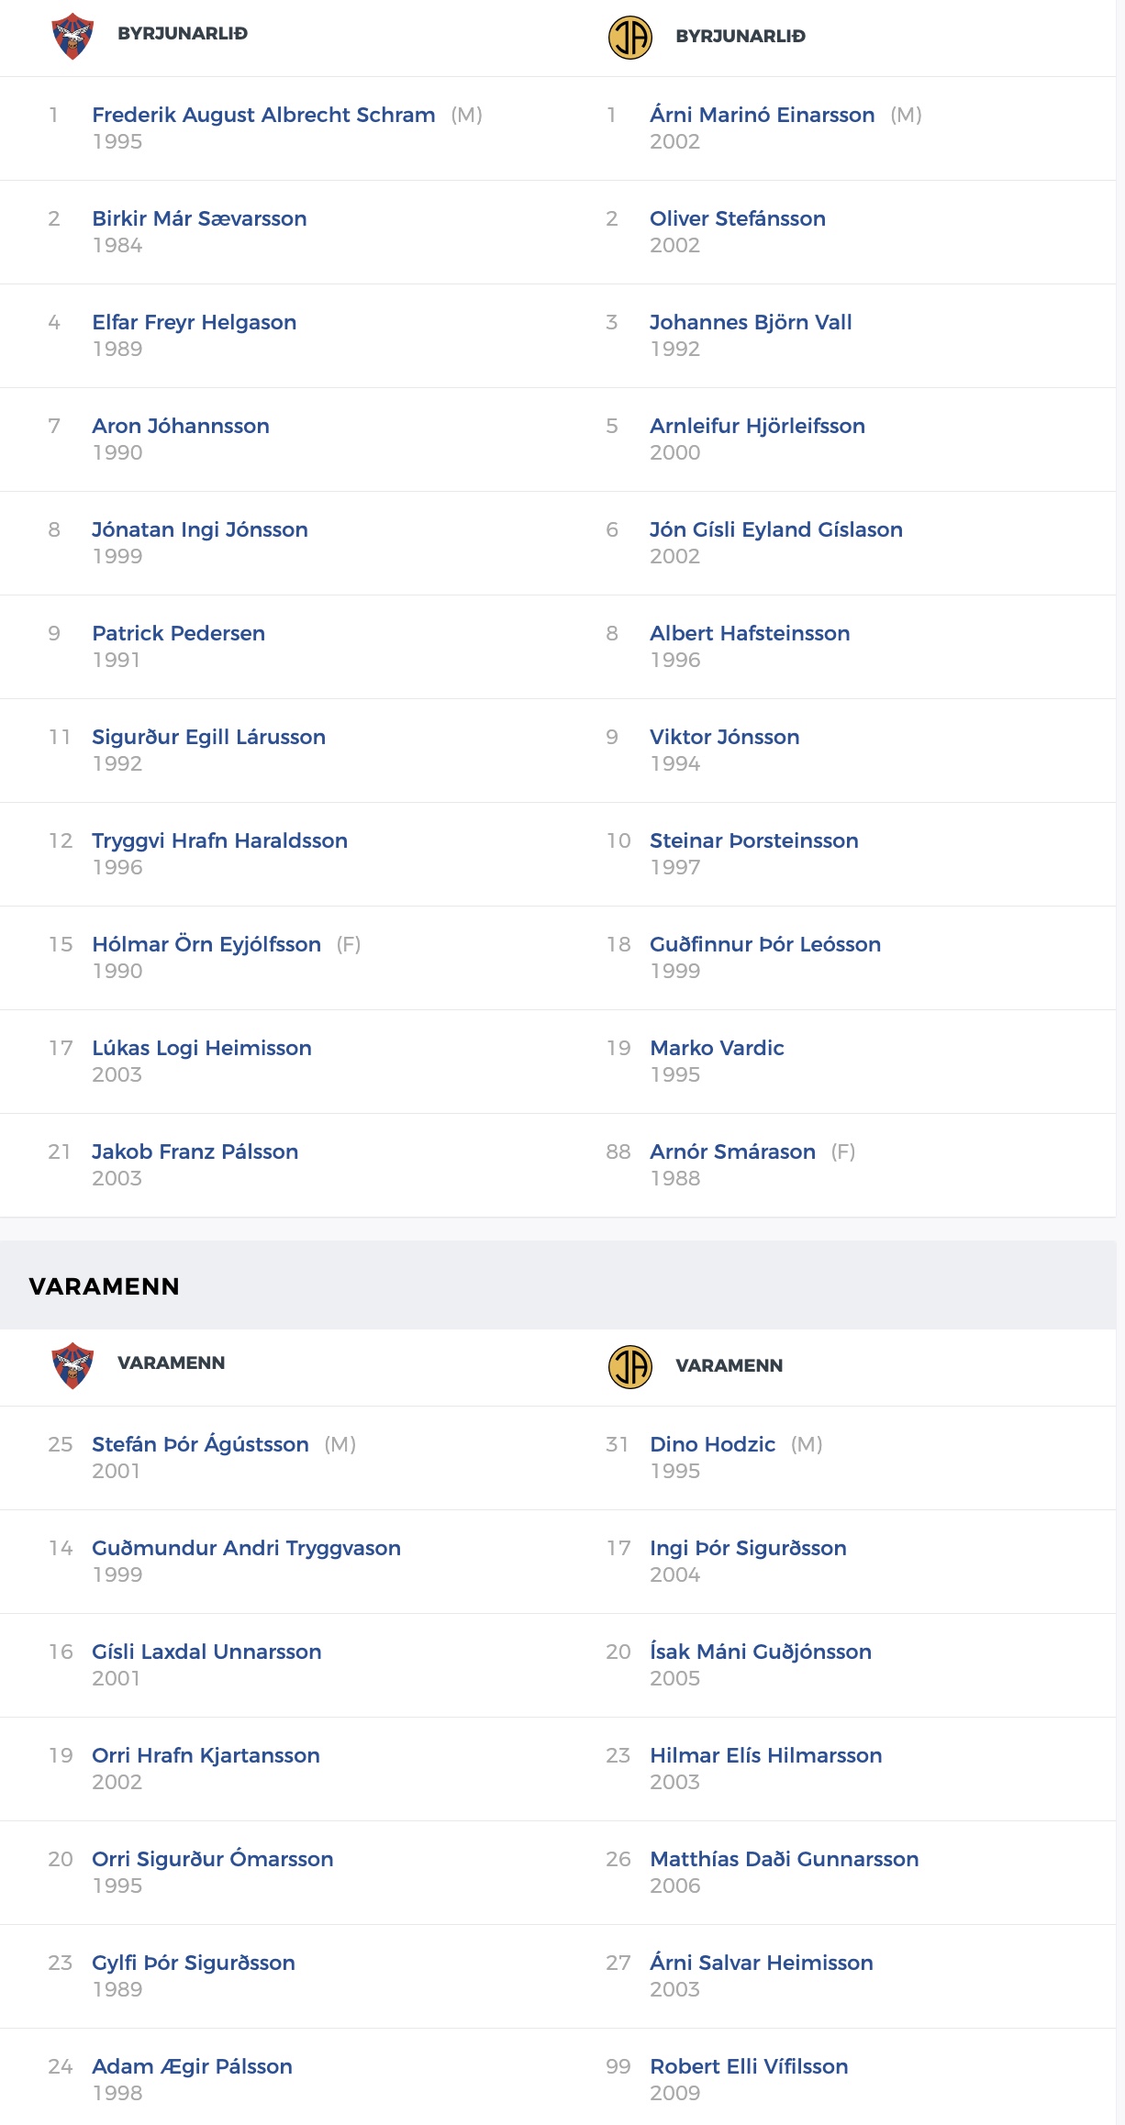
Task: Click the Valur crest beside Byrjunarlið
Action: point(72,37)
